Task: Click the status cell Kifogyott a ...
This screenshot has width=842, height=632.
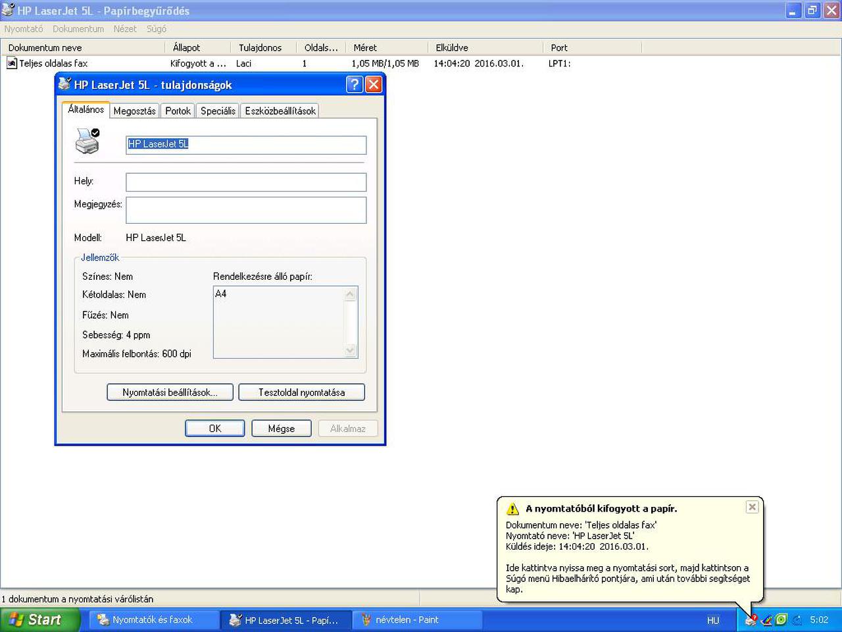Action: pyautogui.click(x=198, y=63)
